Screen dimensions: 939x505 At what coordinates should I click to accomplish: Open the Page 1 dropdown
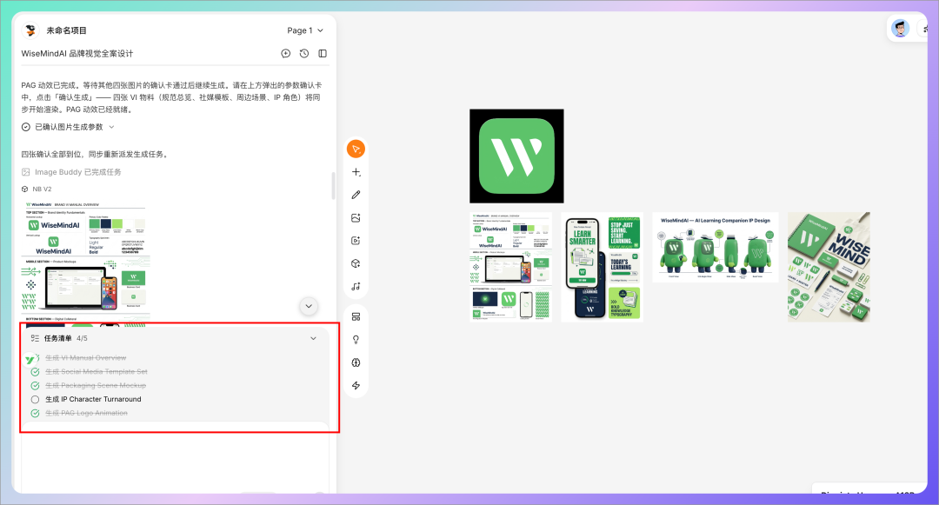[x=305, y=30]
